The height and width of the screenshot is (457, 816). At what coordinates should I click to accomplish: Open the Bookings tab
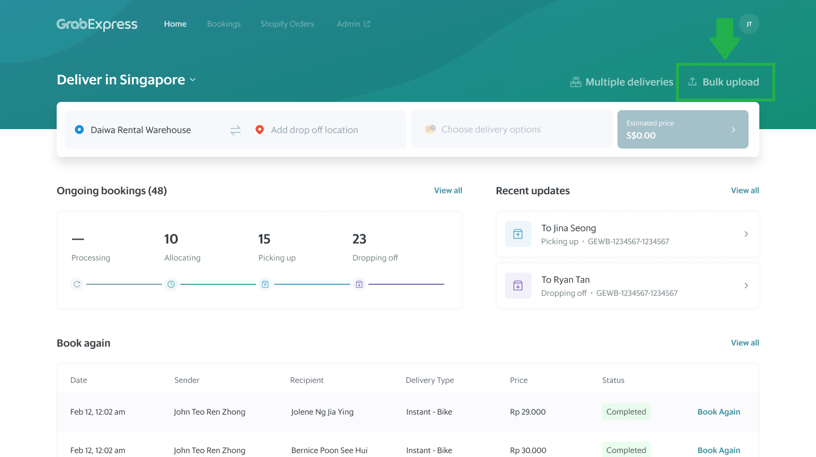(x=224, y=24)
